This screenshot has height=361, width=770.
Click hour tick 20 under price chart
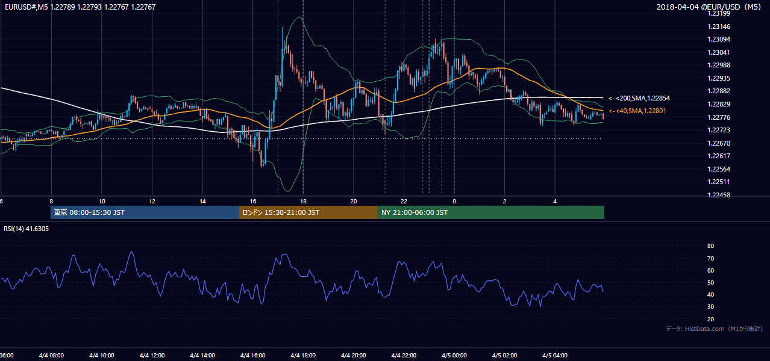[x=354, y=202]
